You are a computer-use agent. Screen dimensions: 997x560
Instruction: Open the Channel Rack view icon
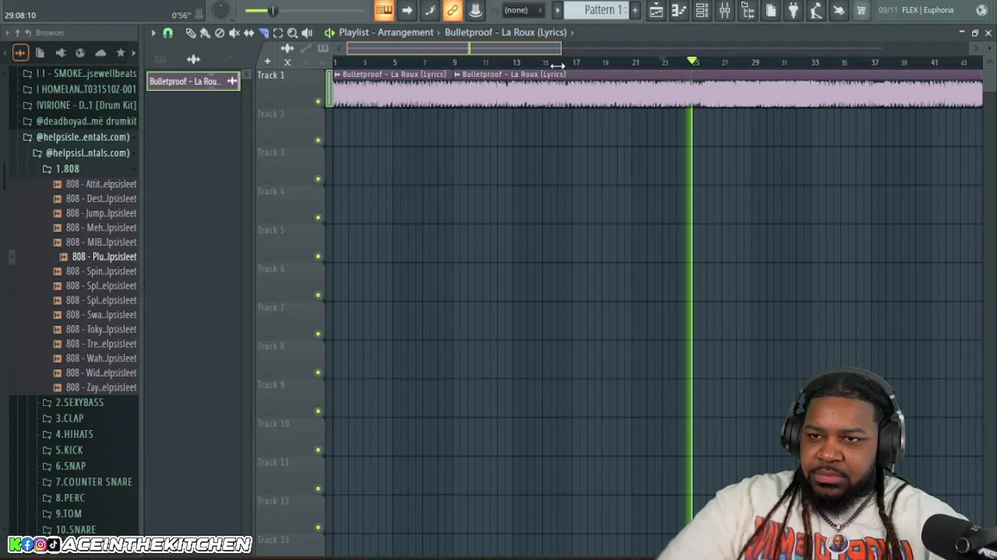point(702,10)
